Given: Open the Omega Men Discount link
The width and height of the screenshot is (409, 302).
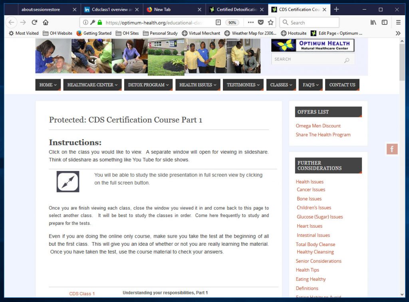Looking at the screenshot, I should click(x=318, y=126).
